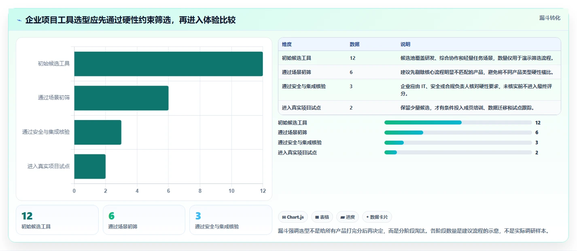Click the 表格 tag chip

pos(322,217)
